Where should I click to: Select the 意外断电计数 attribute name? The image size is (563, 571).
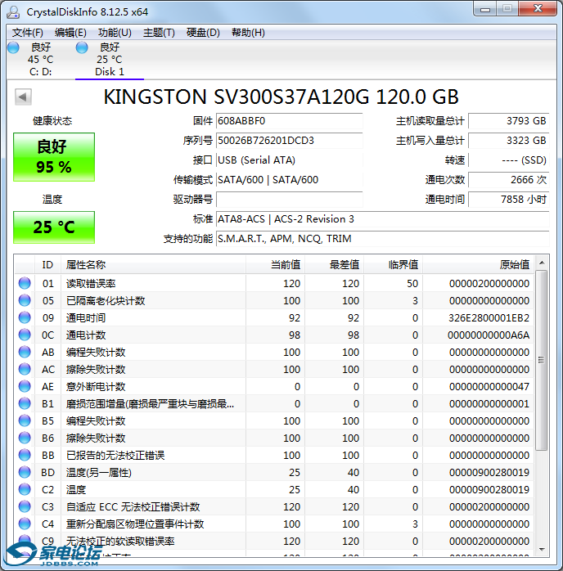(96, 387)
